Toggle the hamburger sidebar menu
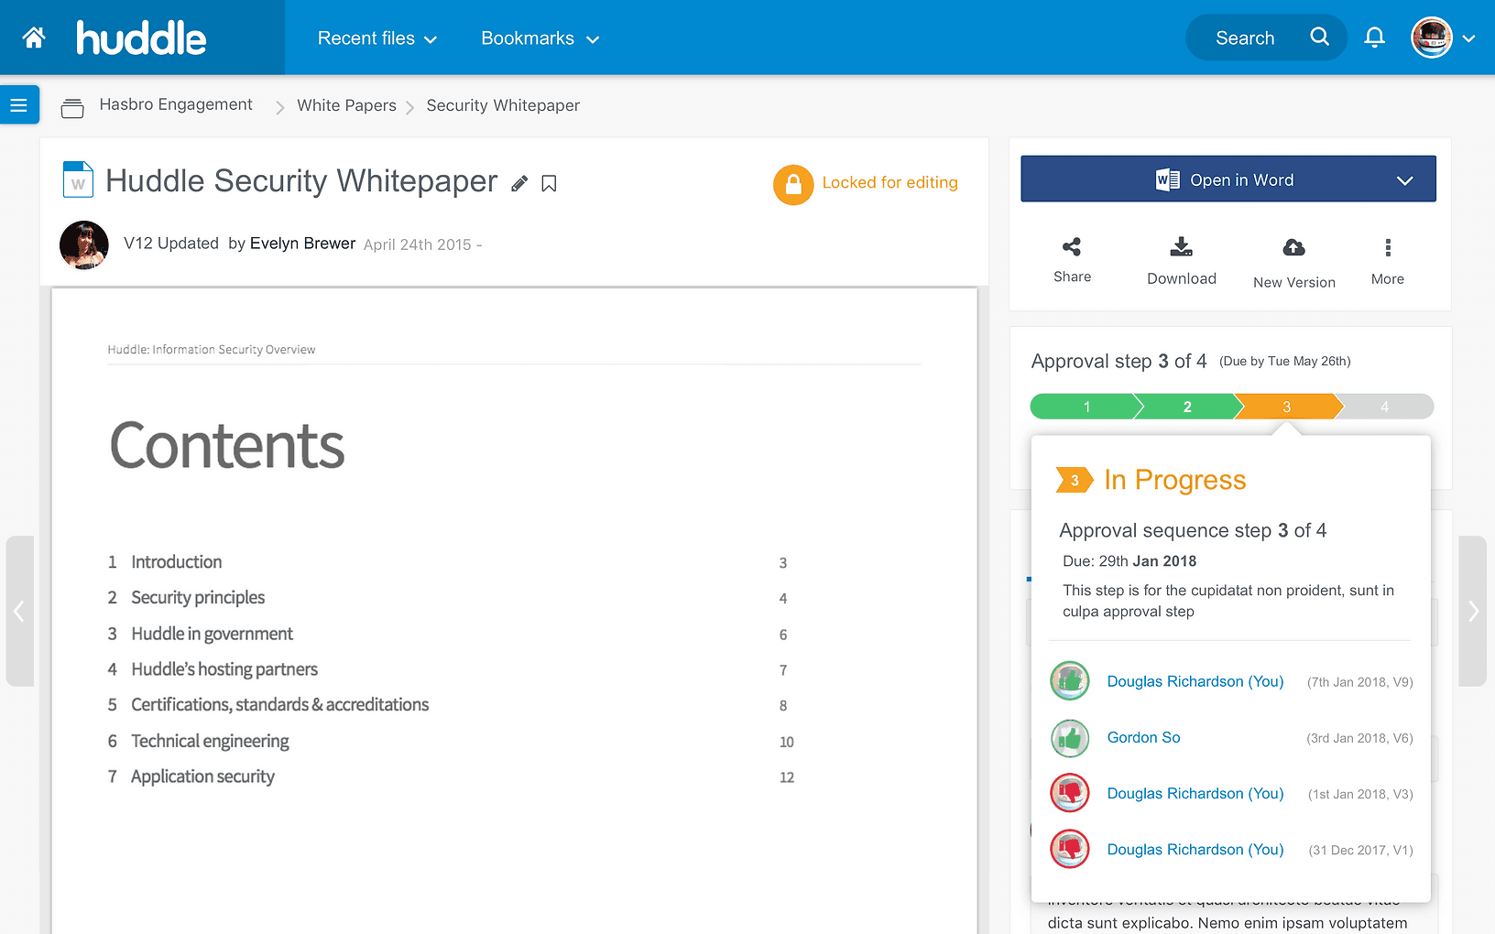 point(19,105)
